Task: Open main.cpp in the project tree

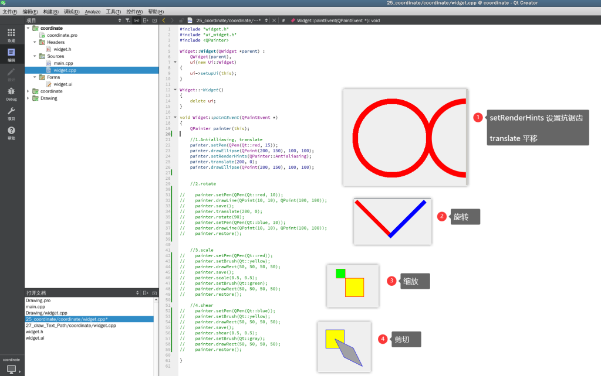Action: tap(63, 63)
